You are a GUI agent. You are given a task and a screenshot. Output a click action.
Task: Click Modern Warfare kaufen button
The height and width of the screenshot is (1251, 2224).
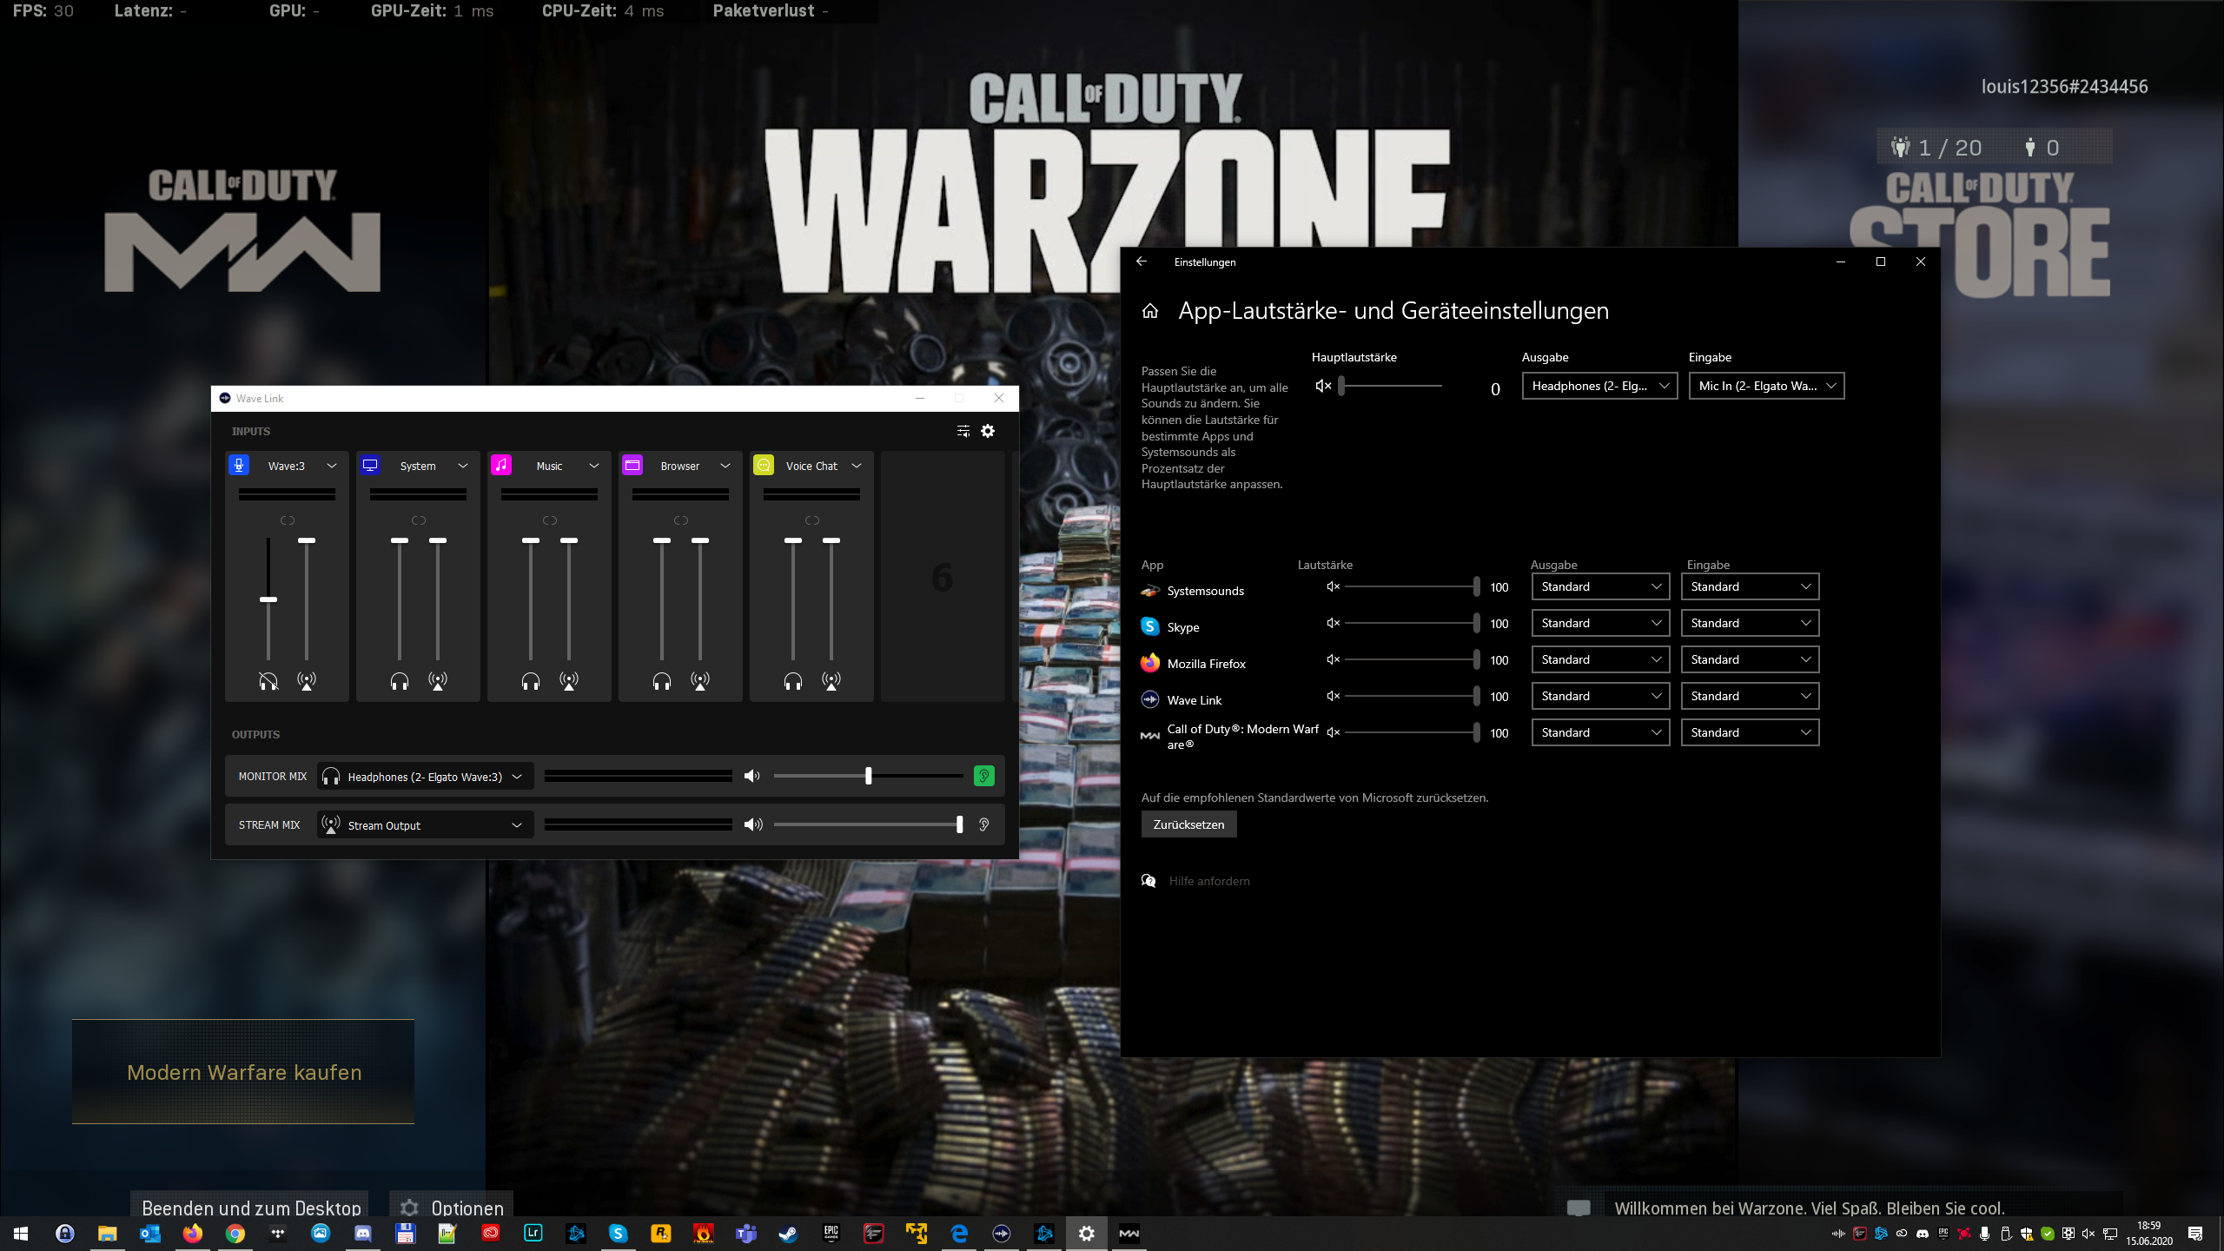coord(243,1072)
